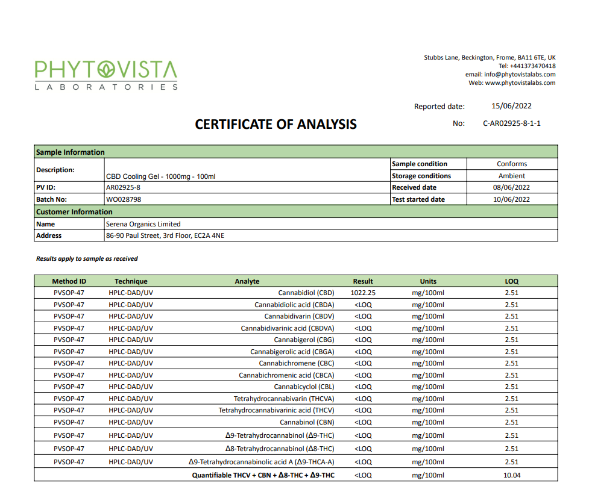589x492 pixels.
Task: Select the Cannabidiol (CBD) analyte cell
Action: pyautogui.click(x=306, y=293)
